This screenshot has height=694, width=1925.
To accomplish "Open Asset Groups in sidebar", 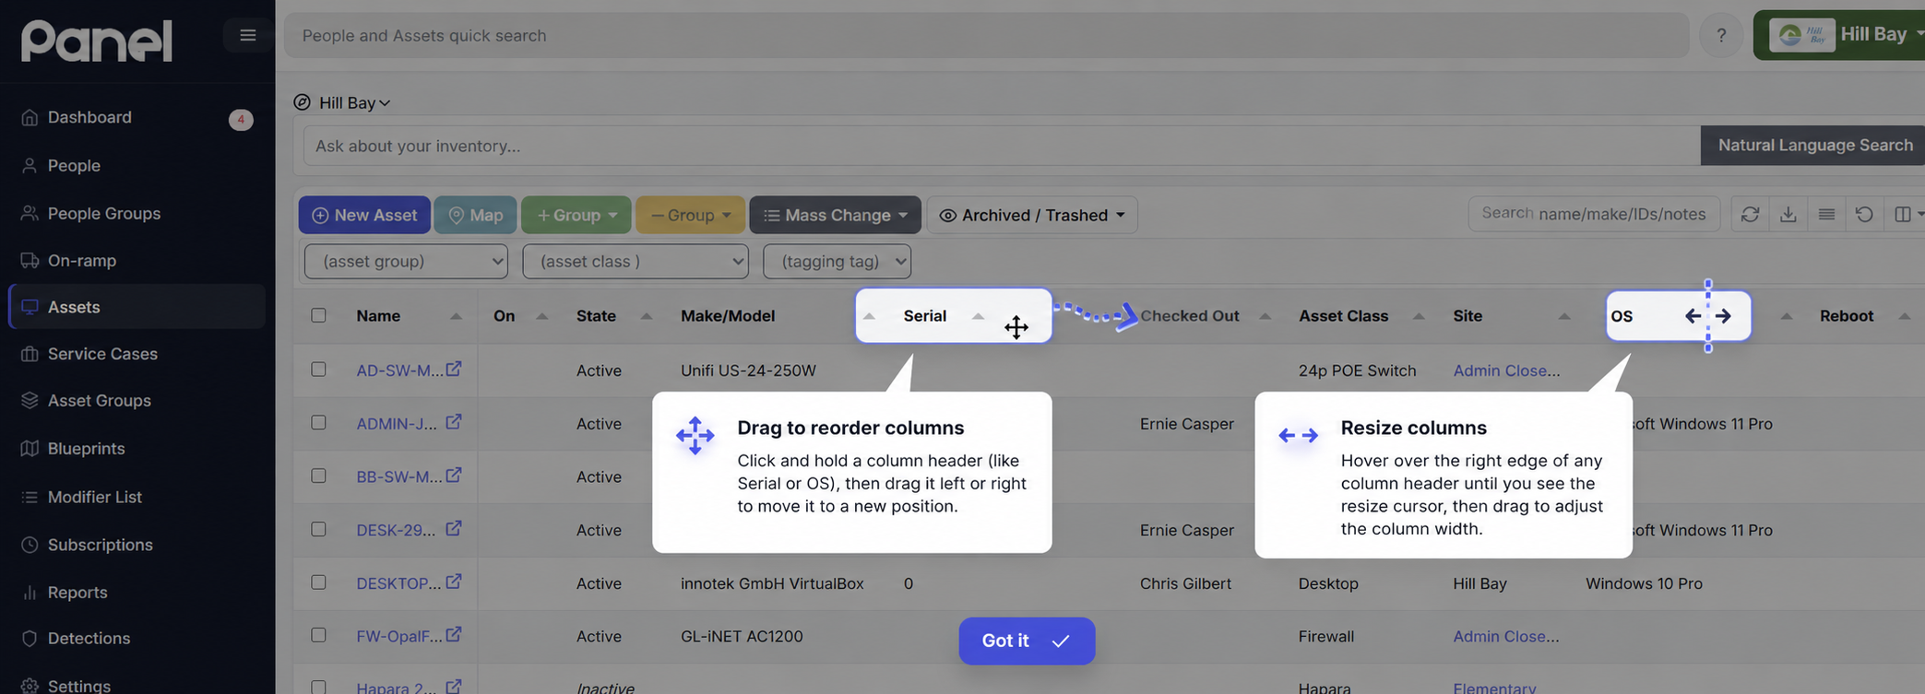I will pyautogui.click(x=99, y=401).
